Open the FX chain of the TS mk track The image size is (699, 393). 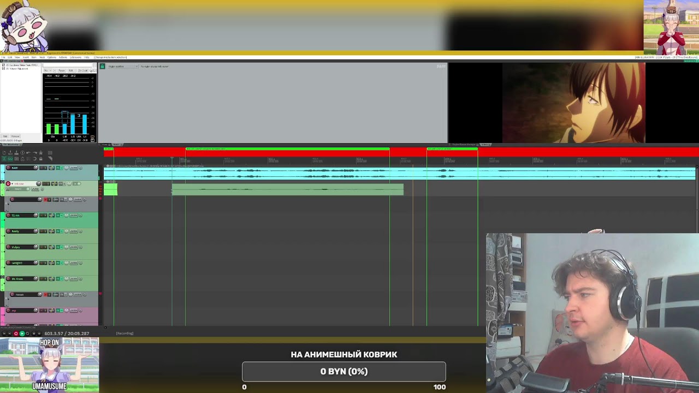pos(58,215)
